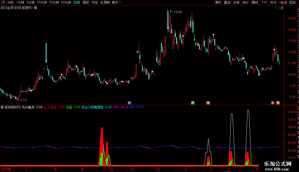Click the 统计 statistics button
Image resolution: width=299 pixels, height=172 pixels.
(x=246, y=2)
